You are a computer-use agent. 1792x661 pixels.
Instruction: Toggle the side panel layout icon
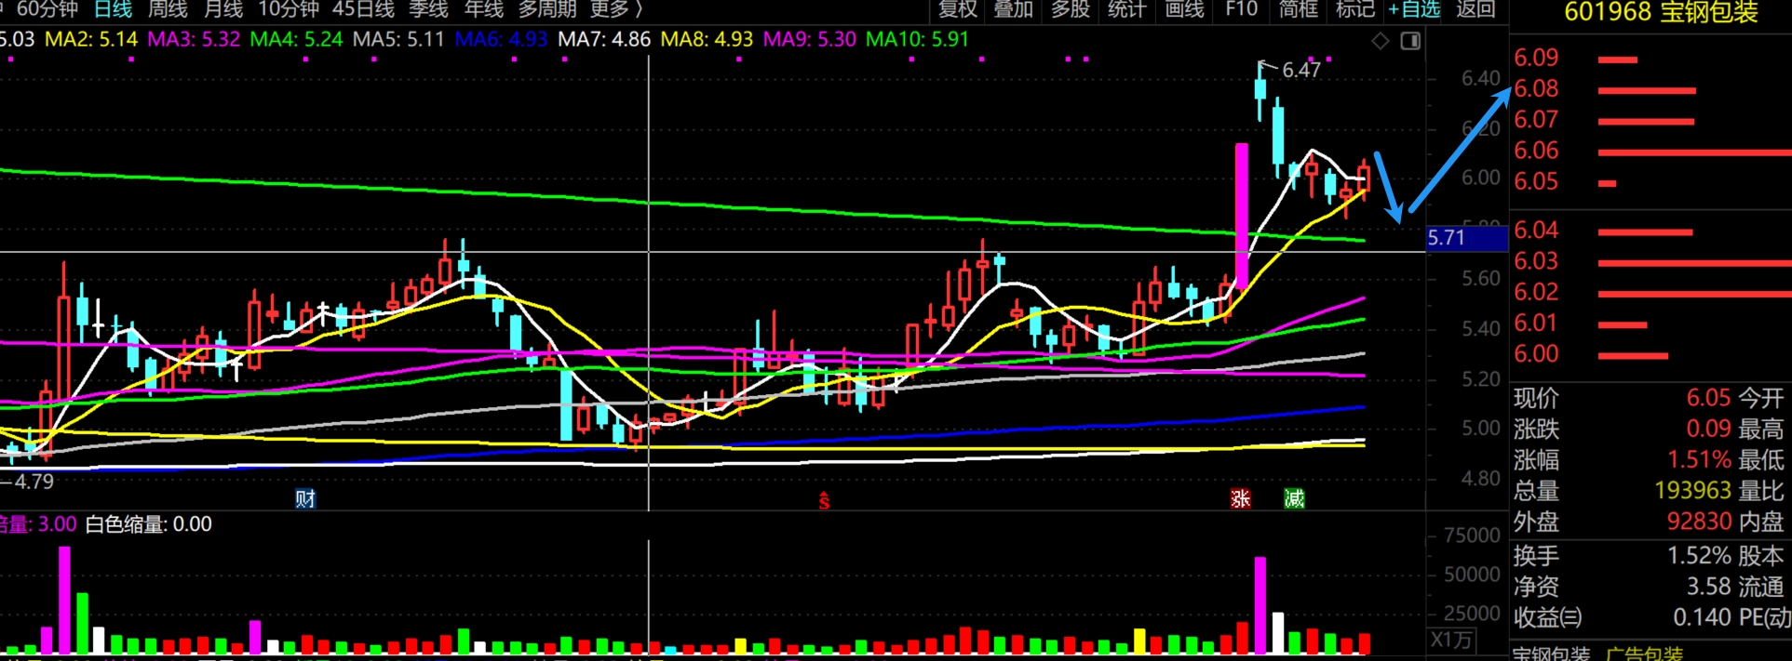tap(1410, 41)
